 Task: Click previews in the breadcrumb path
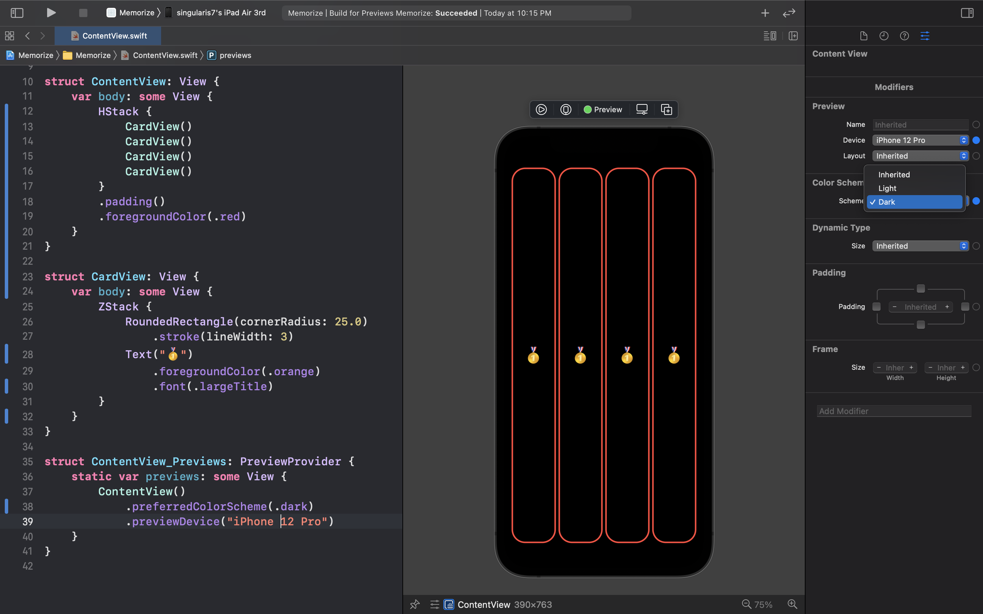(x=235, y=55)
